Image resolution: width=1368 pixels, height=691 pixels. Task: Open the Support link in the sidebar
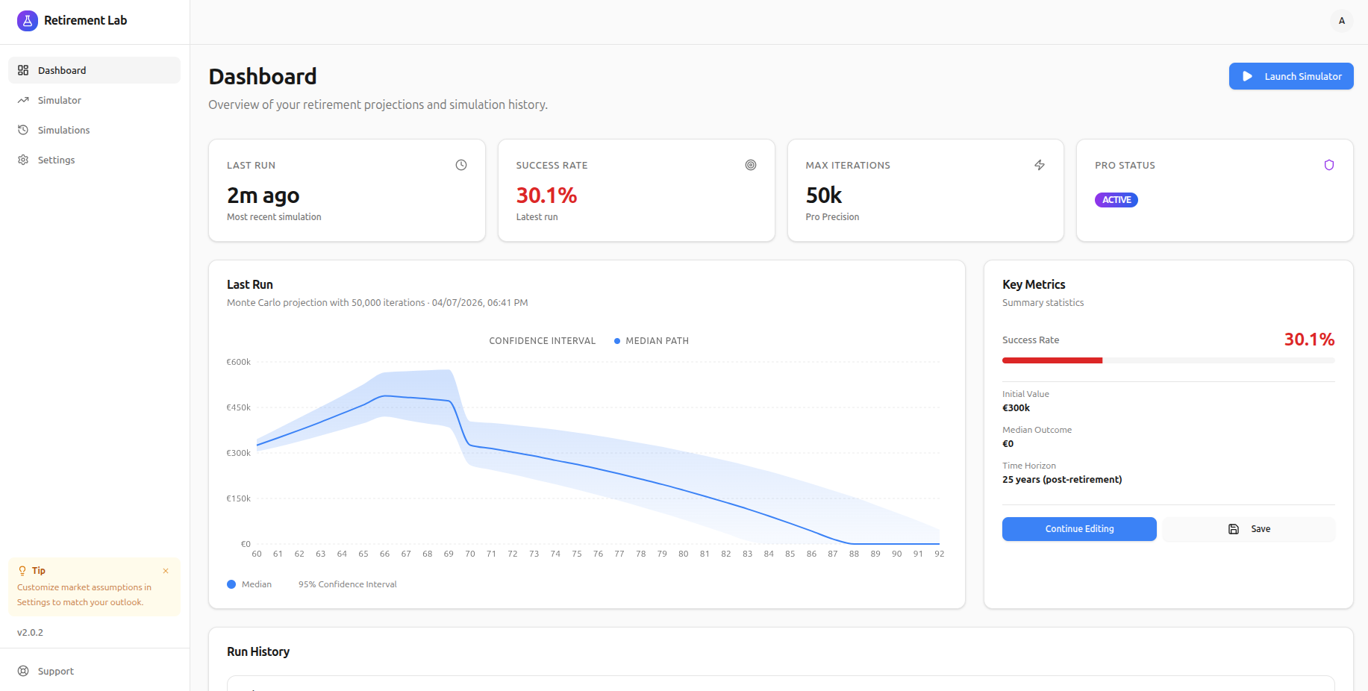tap(56, 671)
